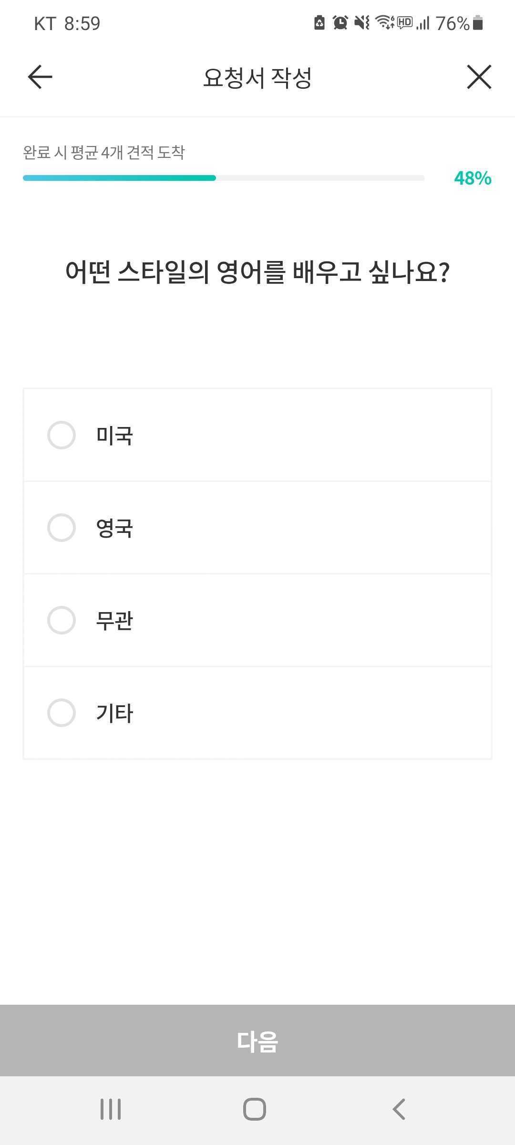
Task: Tap the 요청서 작성 page title
Action: [x=257, y=77]
